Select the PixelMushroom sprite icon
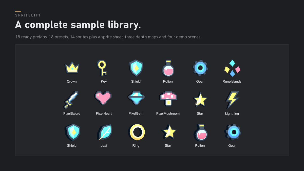This screenshot has height=171, width=304. pos(168,99)
